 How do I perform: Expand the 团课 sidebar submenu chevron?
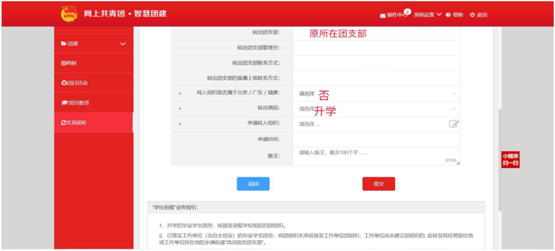[x=123, y=44]
